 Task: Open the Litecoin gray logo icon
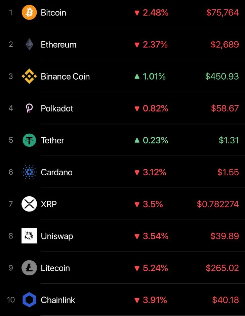[29, 268]
